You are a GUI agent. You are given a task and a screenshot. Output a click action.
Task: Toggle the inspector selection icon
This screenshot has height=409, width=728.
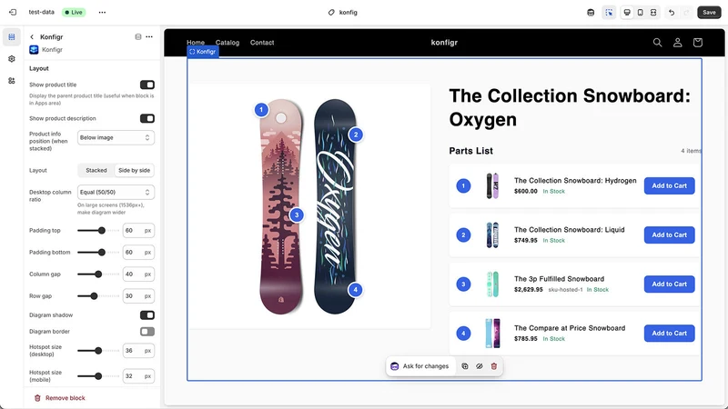609,13
